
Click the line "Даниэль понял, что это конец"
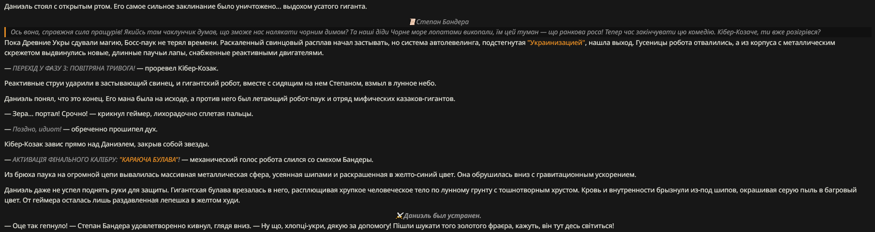pyautogui.click(x=230, y=99)
